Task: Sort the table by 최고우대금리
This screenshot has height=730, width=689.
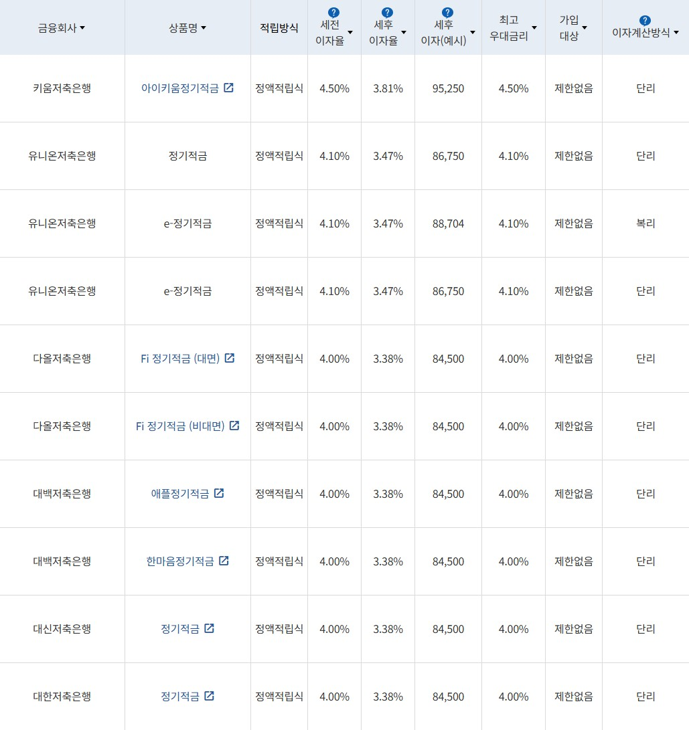Action: (534, 28)
